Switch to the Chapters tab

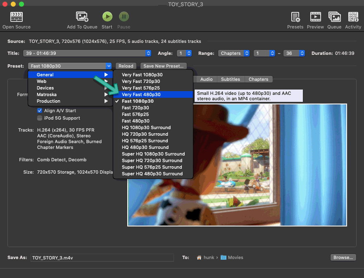(258, 79)
